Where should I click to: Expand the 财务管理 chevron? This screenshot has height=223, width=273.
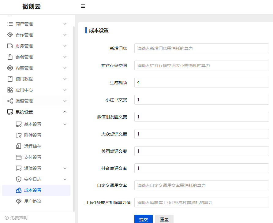[x=65, y=46]
